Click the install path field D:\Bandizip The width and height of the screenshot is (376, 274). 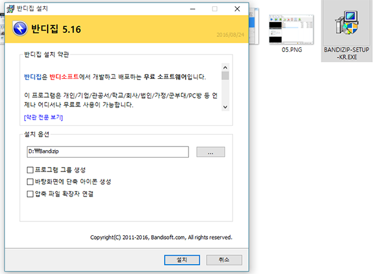pyautogui.click(x=108, y=152)
